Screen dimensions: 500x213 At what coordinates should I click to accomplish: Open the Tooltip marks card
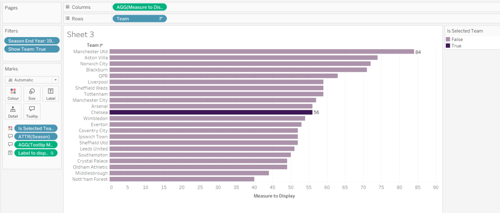pyautogui.click(x=32, y=111)
